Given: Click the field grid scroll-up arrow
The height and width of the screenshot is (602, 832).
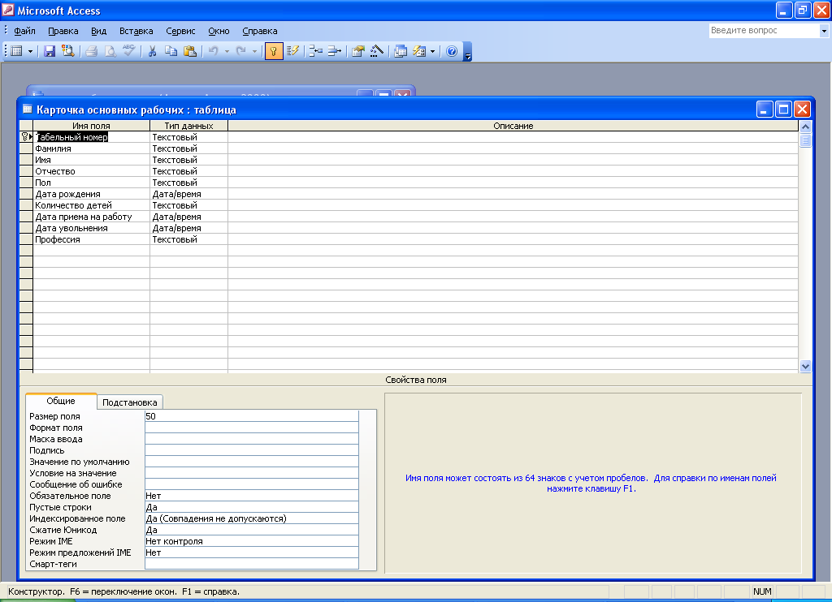Looking at the screenshot, I should point(805,127).
